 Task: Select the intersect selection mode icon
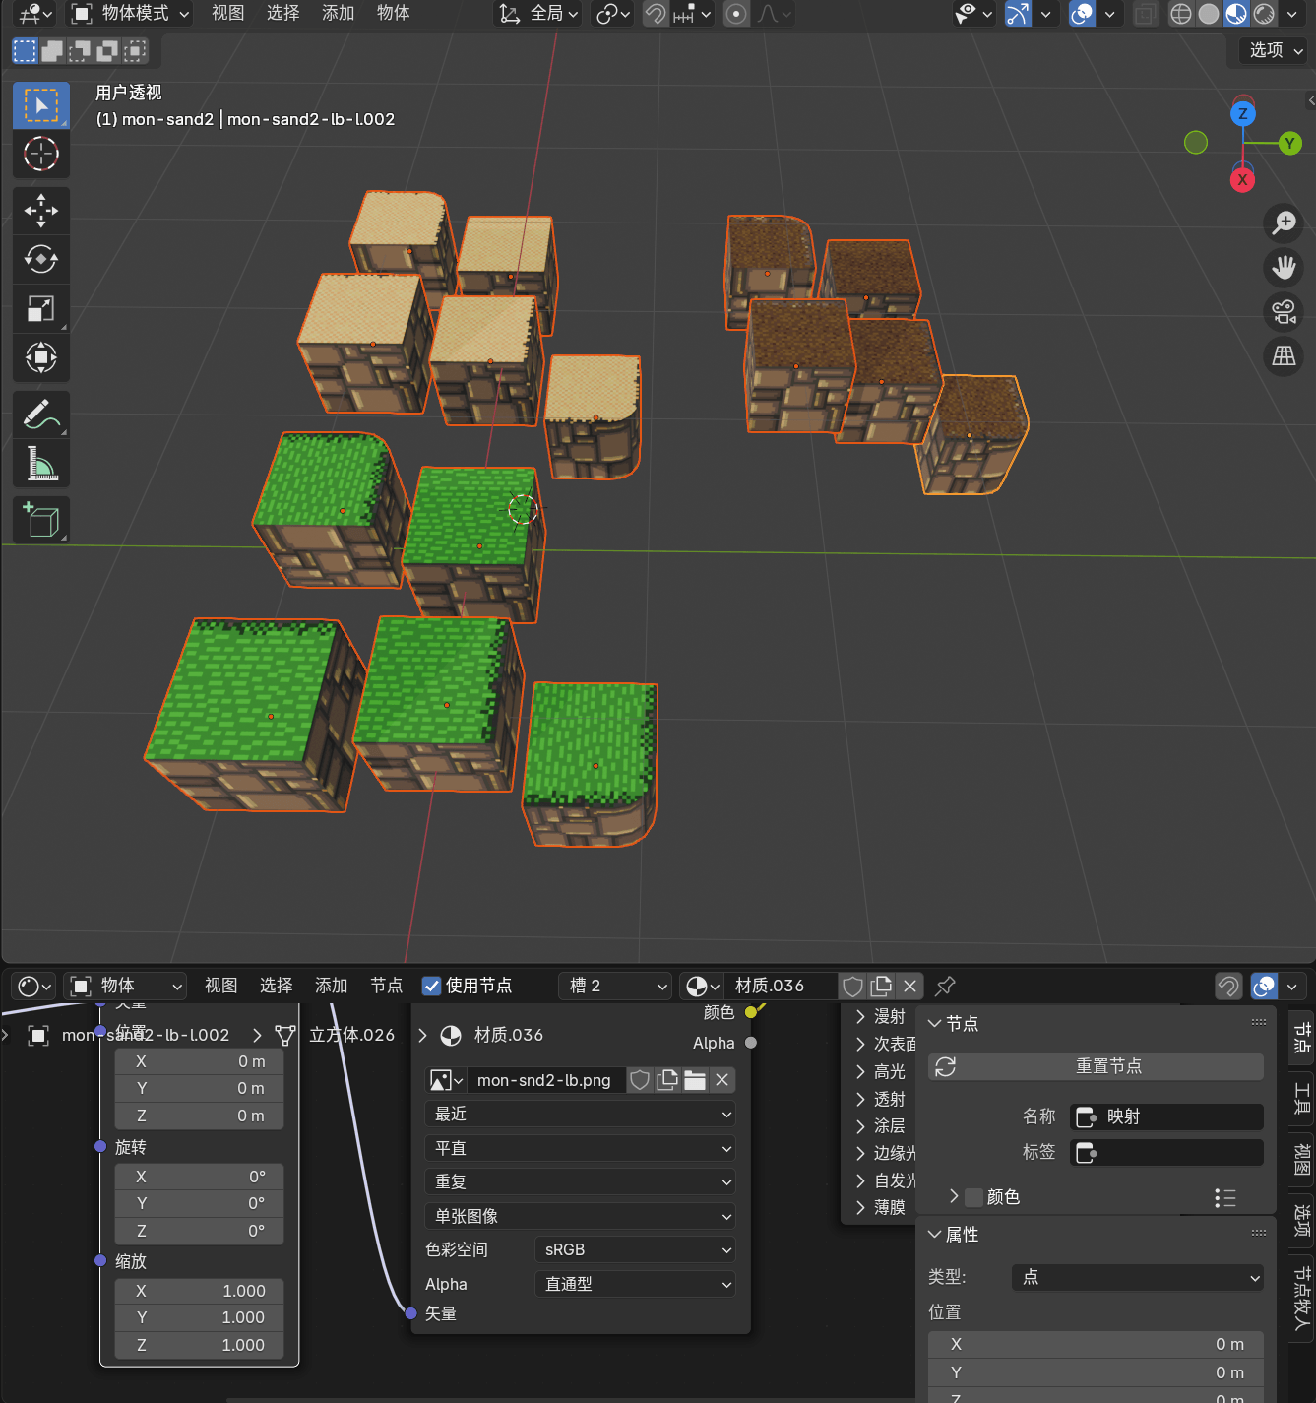click(136, 50)
